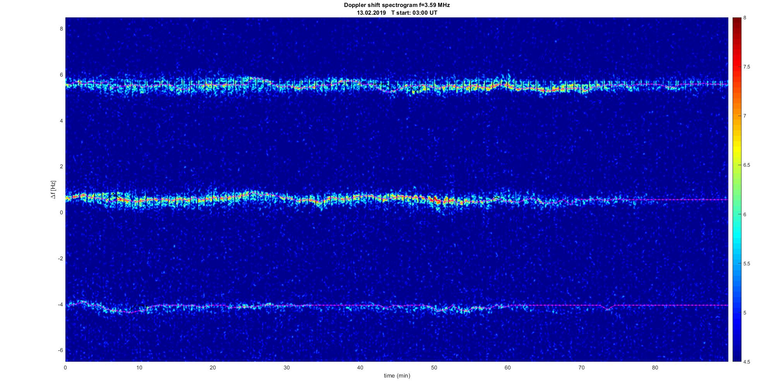The height and width of the screenshot is (388, 774).
Task: Click the y-axis label "Δf [Hz]"
Action: click(x=53, y=190)
